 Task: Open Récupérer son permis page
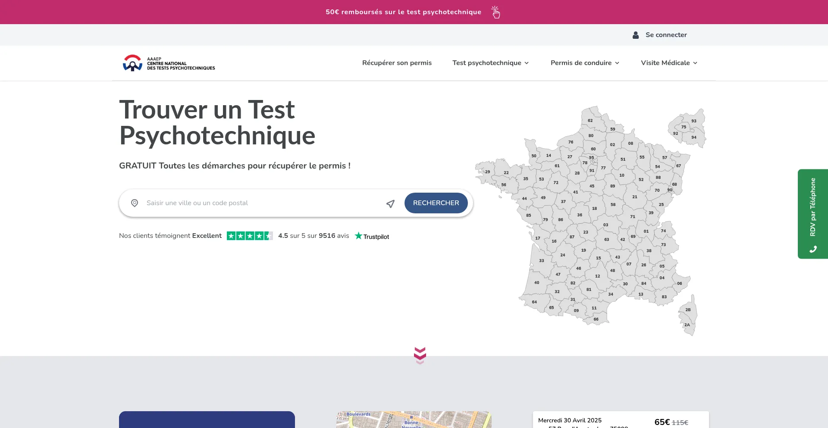(x=397, y=63)
